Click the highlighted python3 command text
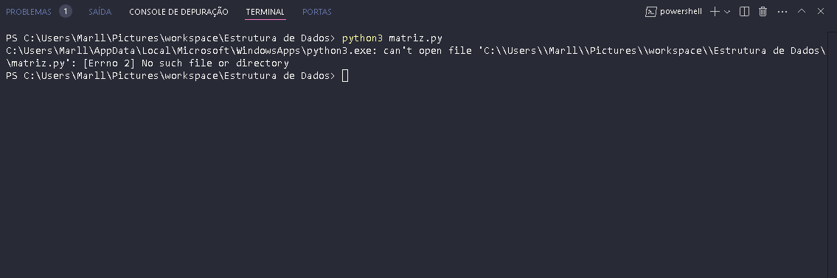This screenshot has width=837, height=278. (362, 38)
